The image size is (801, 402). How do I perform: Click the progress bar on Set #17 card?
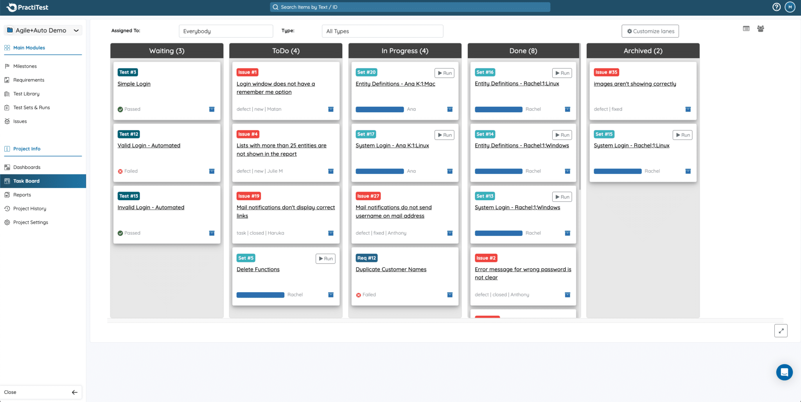379,171
